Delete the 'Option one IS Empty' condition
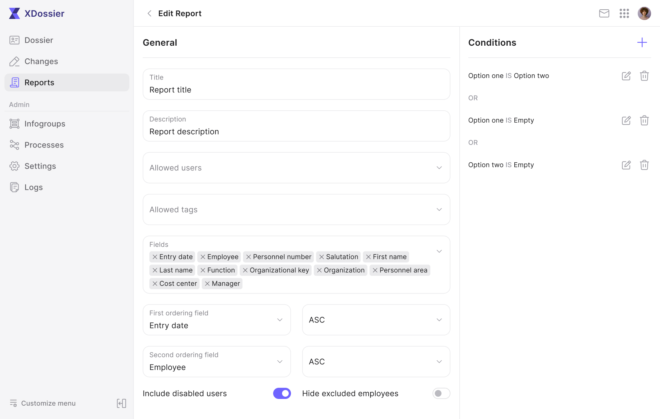Image resolution: width=660 pixels, height=419 pixels. (x=644, y=120)
